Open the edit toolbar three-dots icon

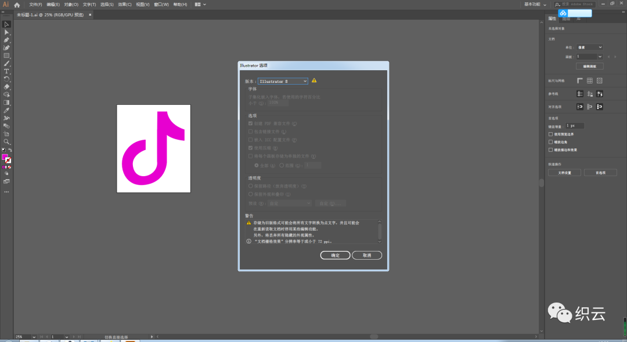point(6,192)
